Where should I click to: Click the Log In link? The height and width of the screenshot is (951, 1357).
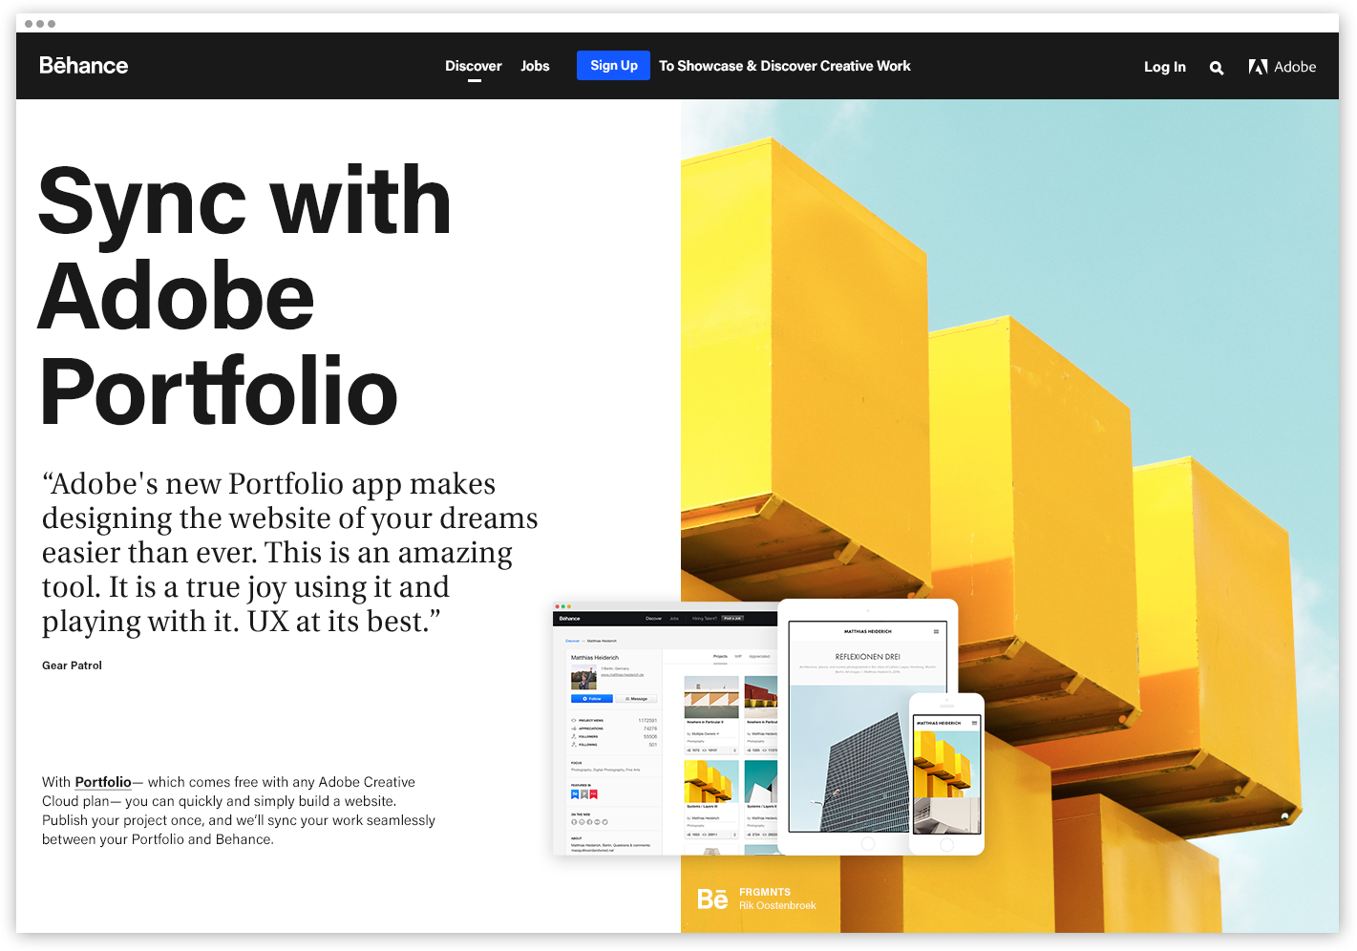point(1165,67)
